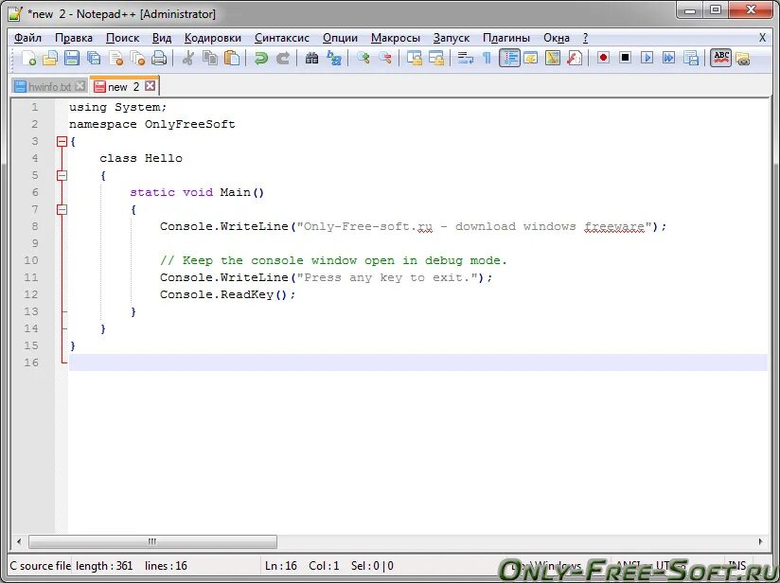The width and height of the screenshot is (780, 583).
Task: Open the Плагины menu
Action: [x=505, y=38]
